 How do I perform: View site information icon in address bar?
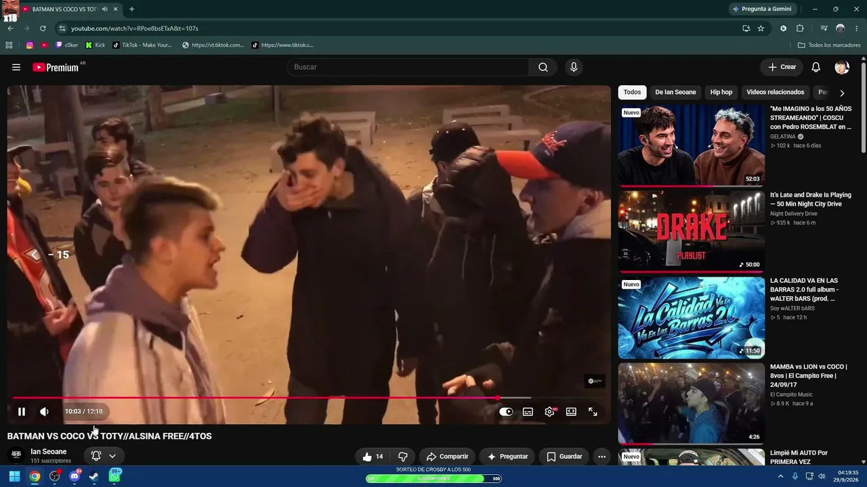[62, 28]
